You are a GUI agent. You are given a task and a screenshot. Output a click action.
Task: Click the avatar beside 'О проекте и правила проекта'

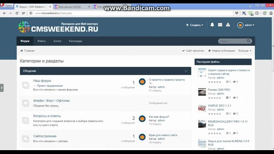coord(142,82)
